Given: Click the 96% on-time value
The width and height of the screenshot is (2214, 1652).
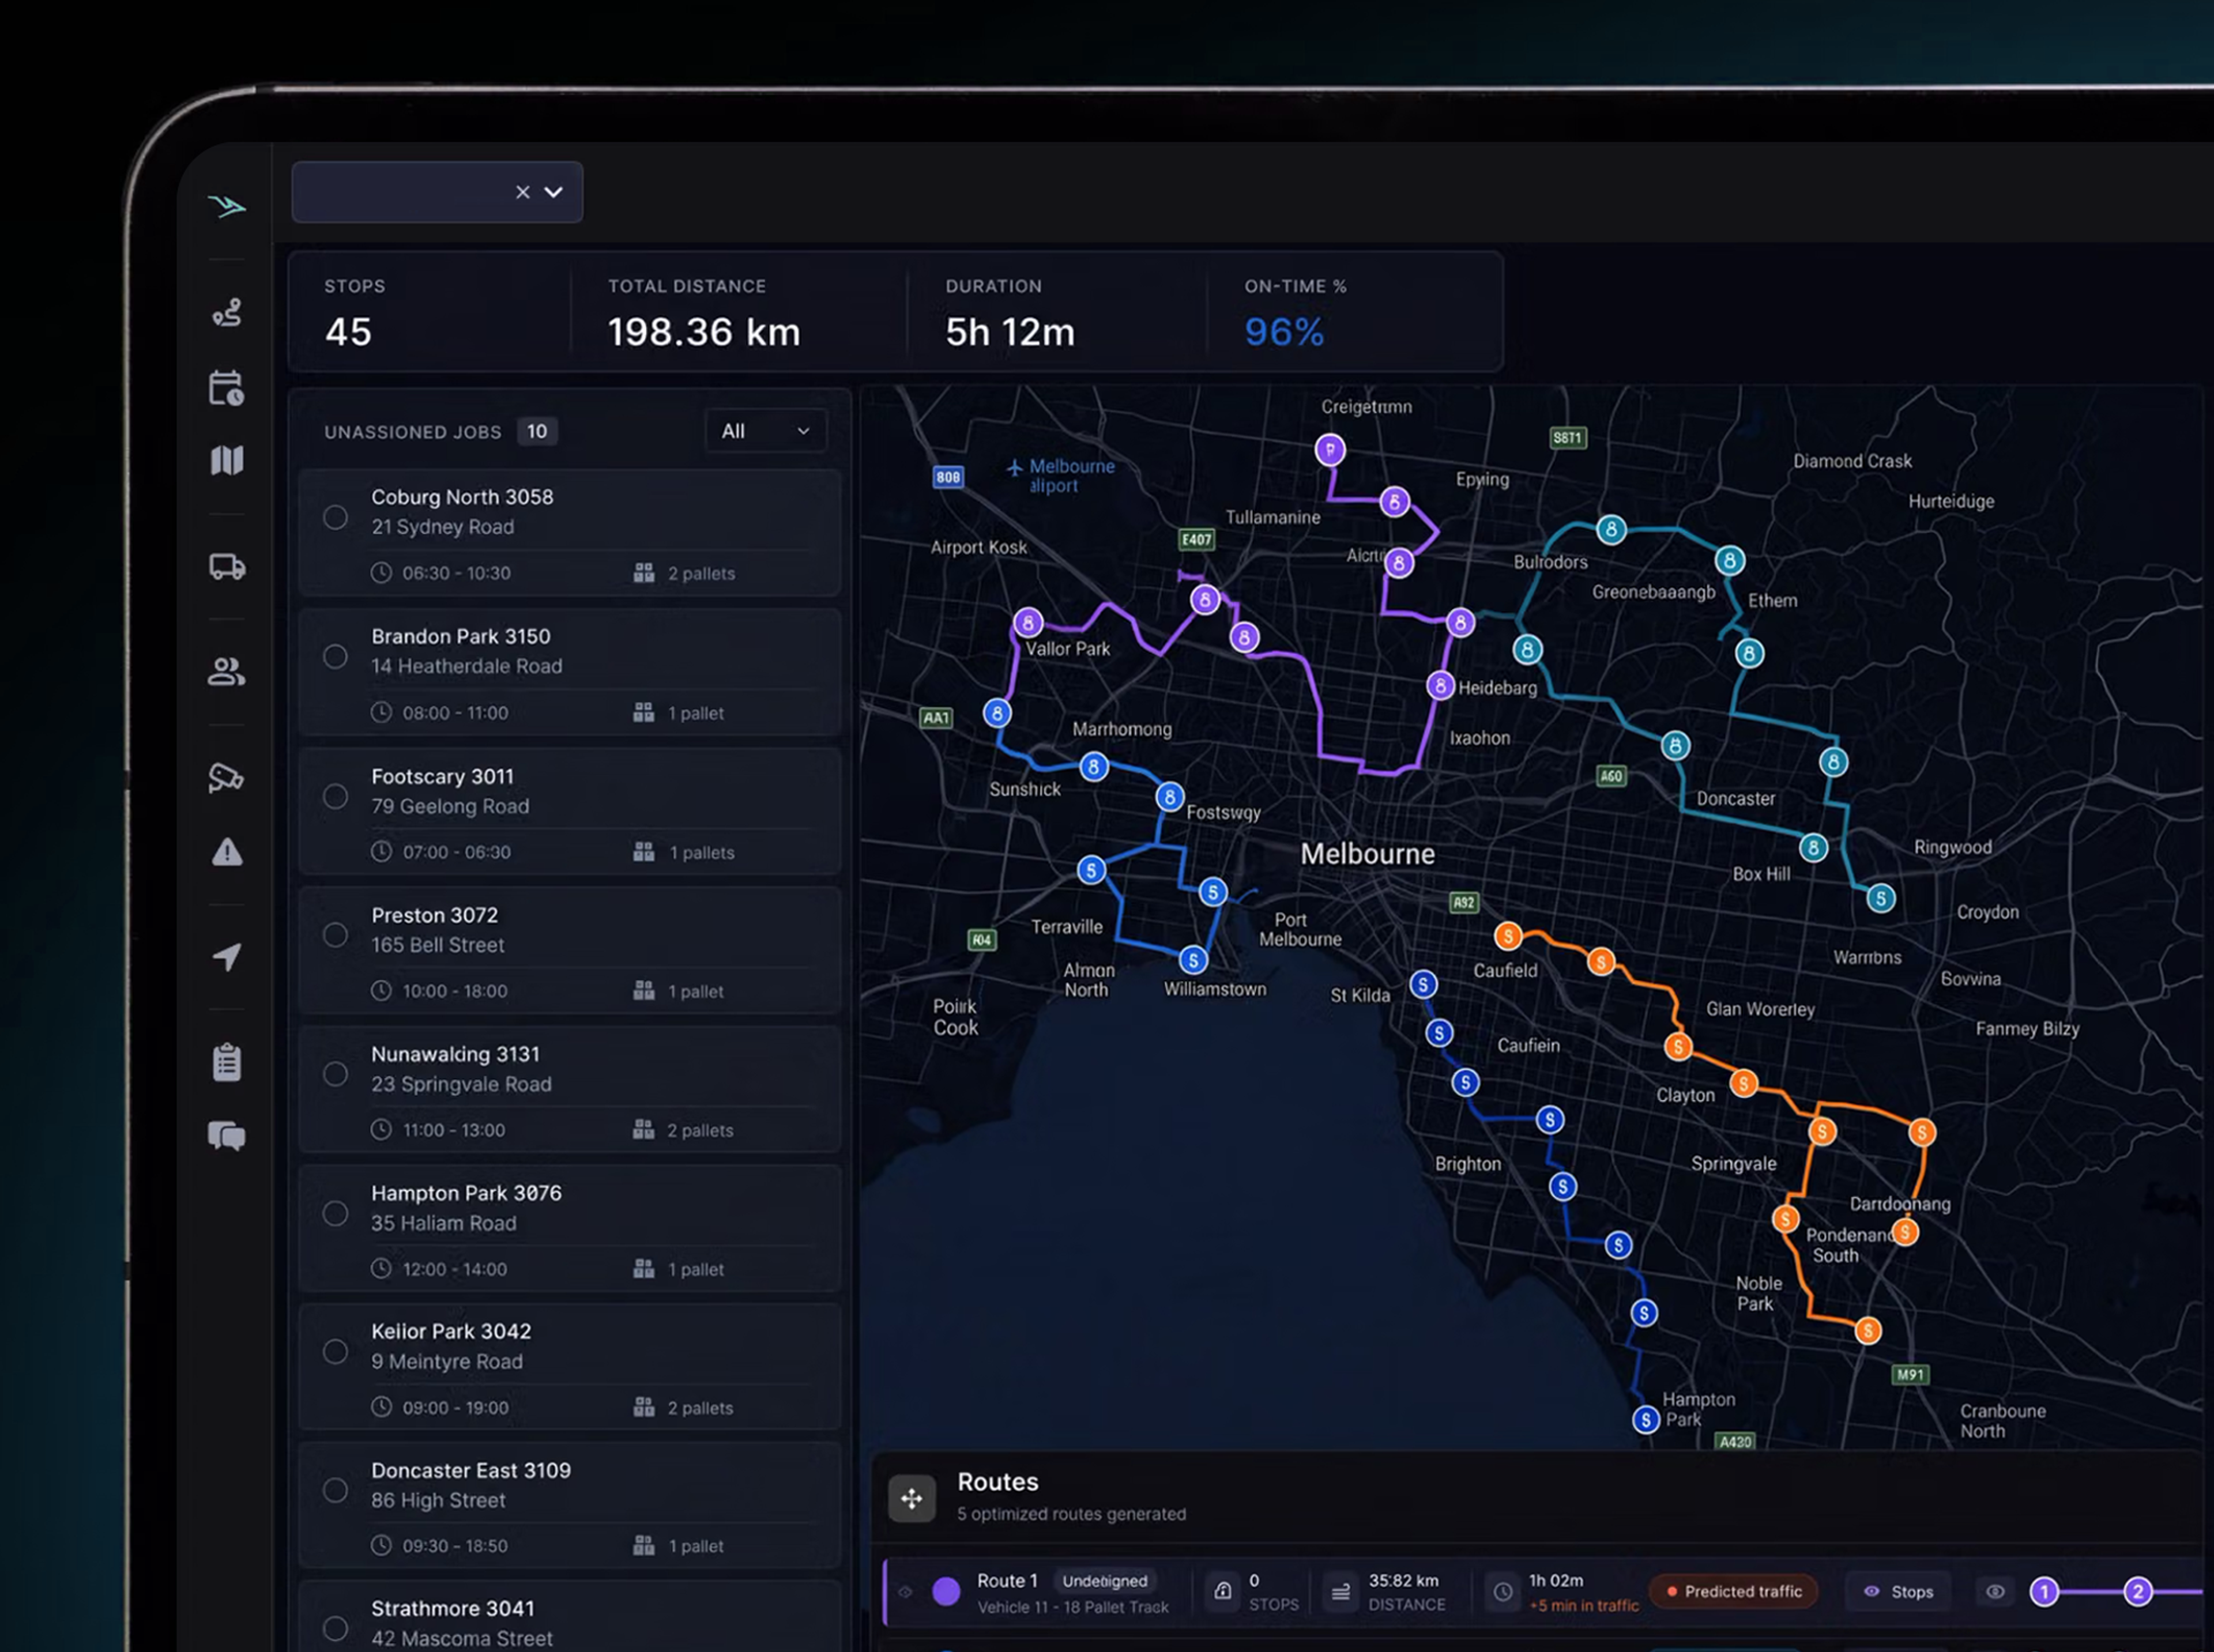Looking at the screenshot, I should (x=1284, y=332).
